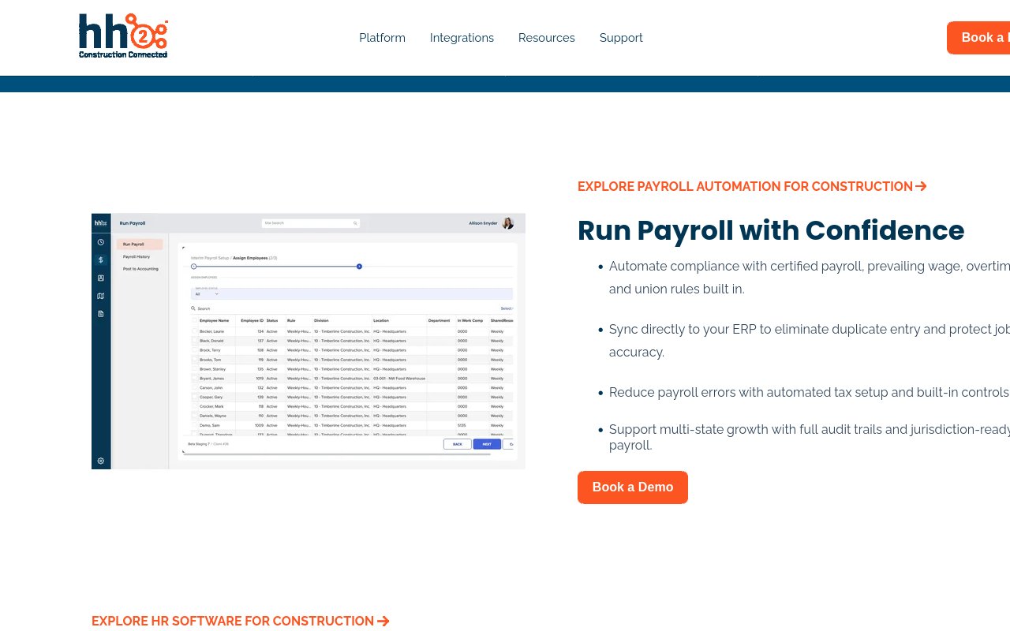Viewport: 1010px width, 631px height.
Task: Select Post to Accounting in the side menu
Action: click(x=140, y=269)
